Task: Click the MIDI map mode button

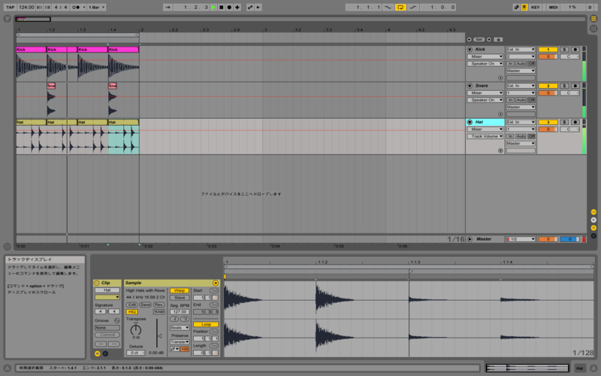Action: [553, 8]
